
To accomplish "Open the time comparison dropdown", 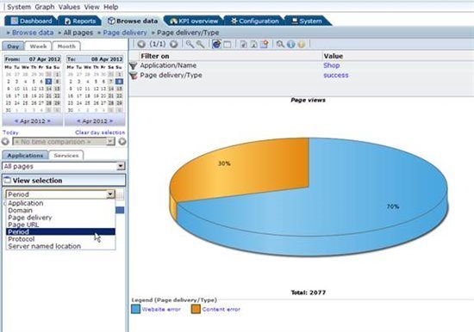I will 64,142.
